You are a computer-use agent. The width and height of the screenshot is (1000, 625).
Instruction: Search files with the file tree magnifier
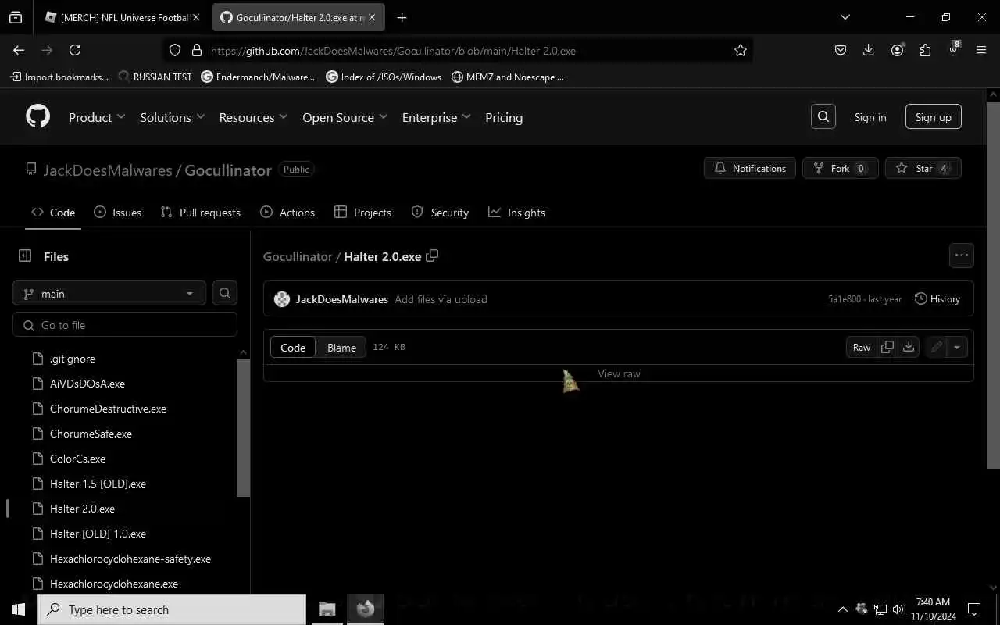click(x=225, y=293)
